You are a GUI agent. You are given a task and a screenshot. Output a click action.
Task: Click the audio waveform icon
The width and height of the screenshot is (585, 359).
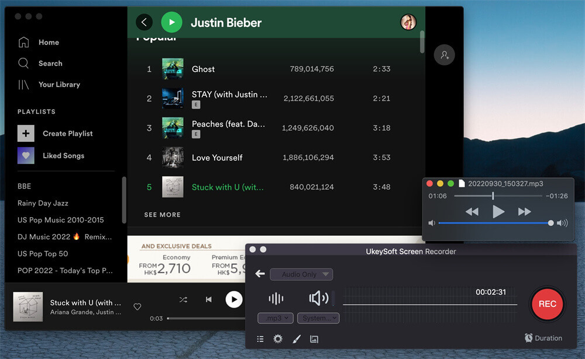click(276, 298)
